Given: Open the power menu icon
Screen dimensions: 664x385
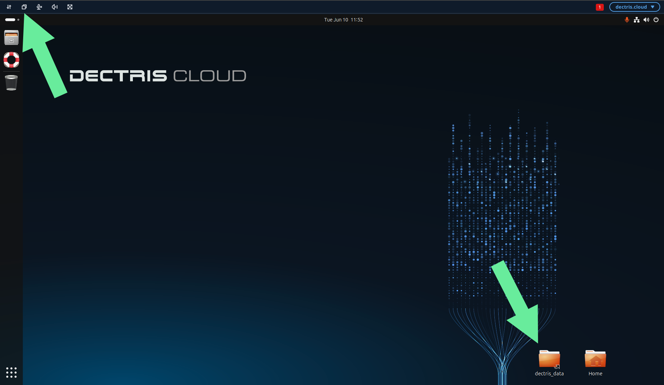Looking at the screenshot, I should point(656,20).
